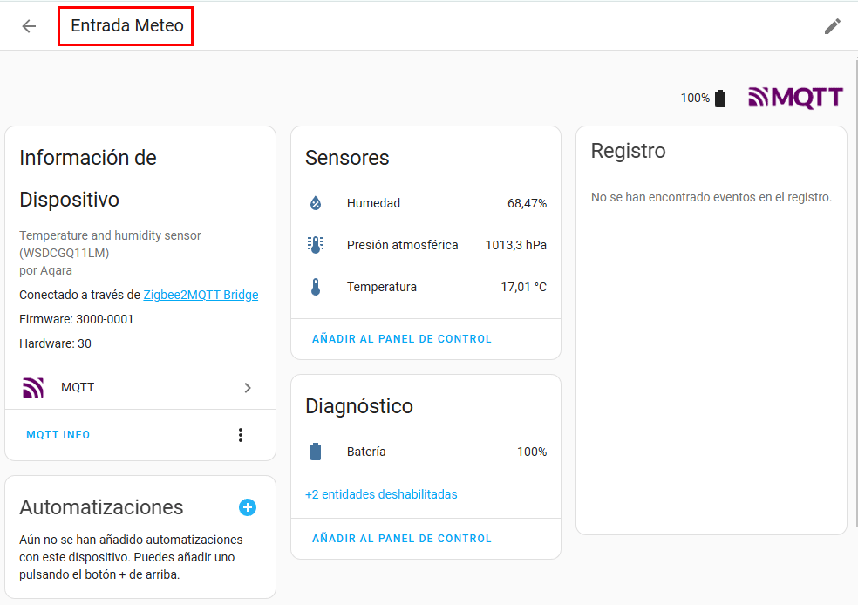Open the Zigbee2MQTT Bridge link
Screen dimensions: 858x605
pos(201,295)
